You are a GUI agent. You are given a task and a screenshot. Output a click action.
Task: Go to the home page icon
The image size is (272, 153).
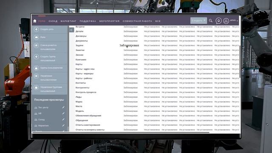click(35, 21)
